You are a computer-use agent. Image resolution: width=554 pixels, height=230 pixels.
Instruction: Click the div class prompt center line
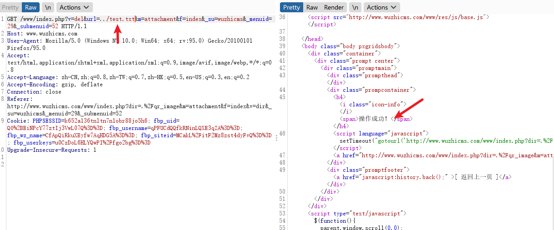click(357, 61)
